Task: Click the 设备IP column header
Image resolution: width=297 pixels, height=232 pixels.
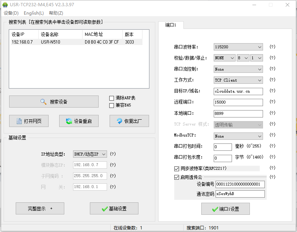Action: point(24,34)
